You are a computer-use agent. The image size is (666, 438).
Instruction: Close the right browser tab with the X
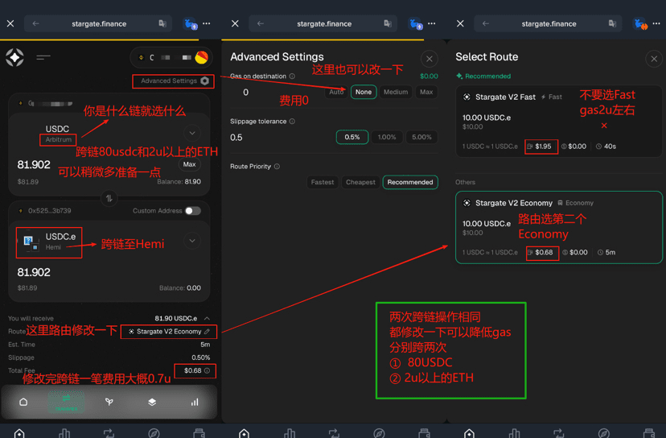coord(460,24)
